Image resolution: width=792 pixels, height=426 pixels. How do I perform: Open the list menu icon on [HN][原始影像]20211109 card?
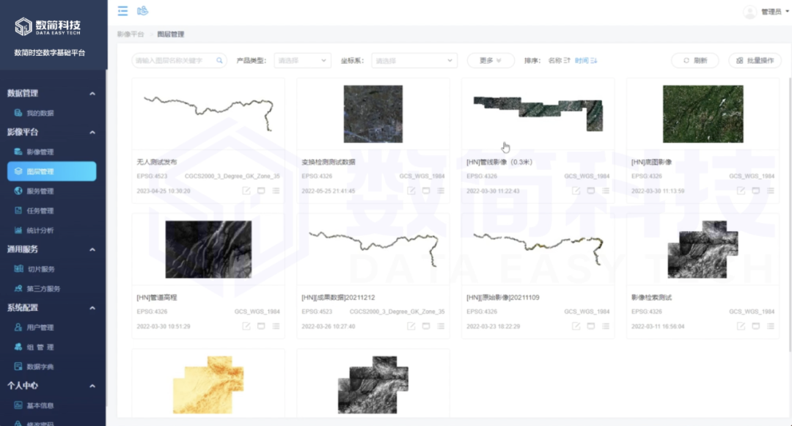click(606, 326)
